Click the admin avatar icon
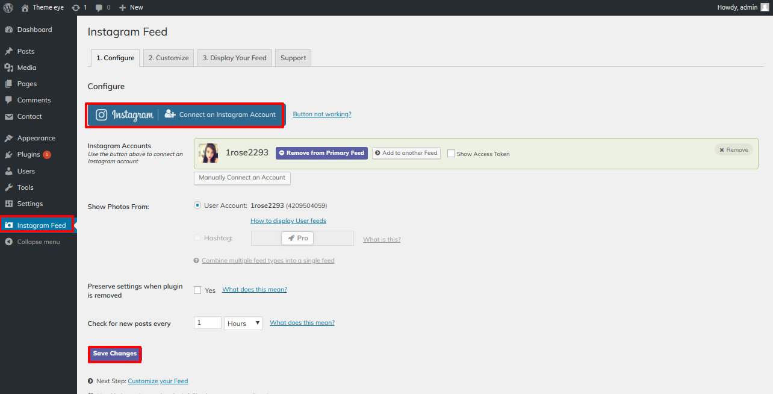The image size is (773, 394). (765, 7)
